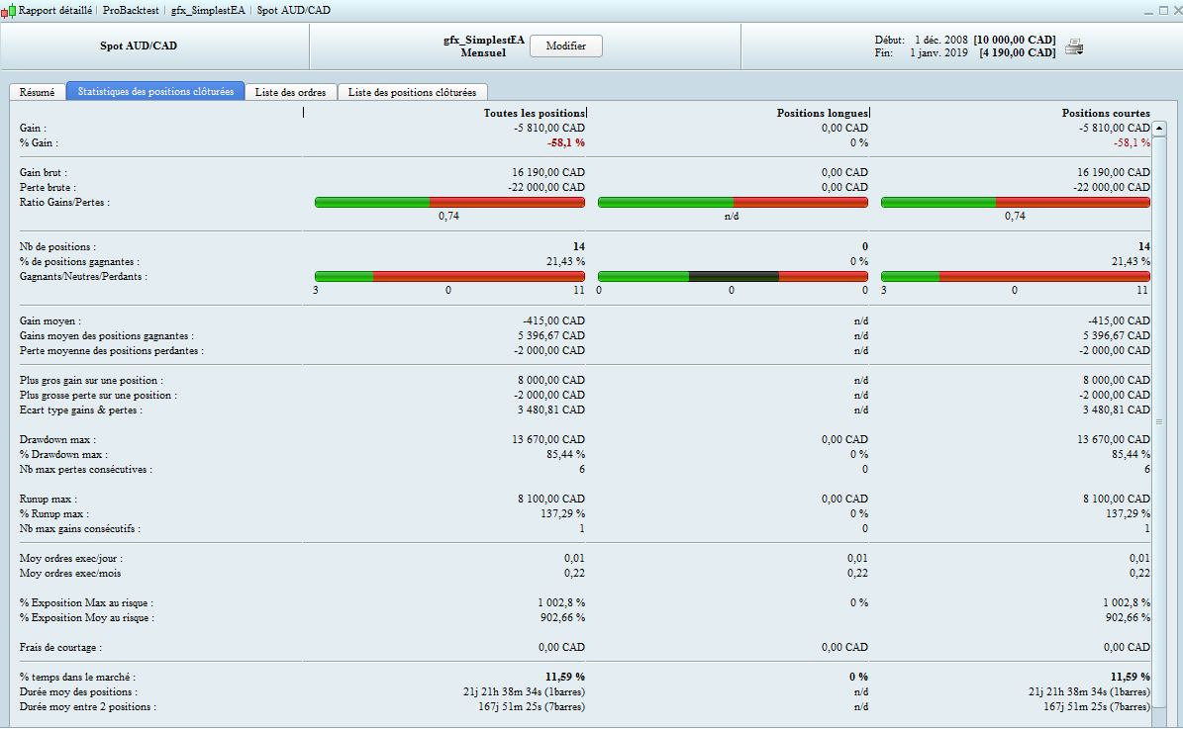Image resolution: width=1183 pixels, height=729 pixels.
Task: Click the -58,1 % value under Toutes les positions
Action: pyautogui.click(x=566, y=142)
